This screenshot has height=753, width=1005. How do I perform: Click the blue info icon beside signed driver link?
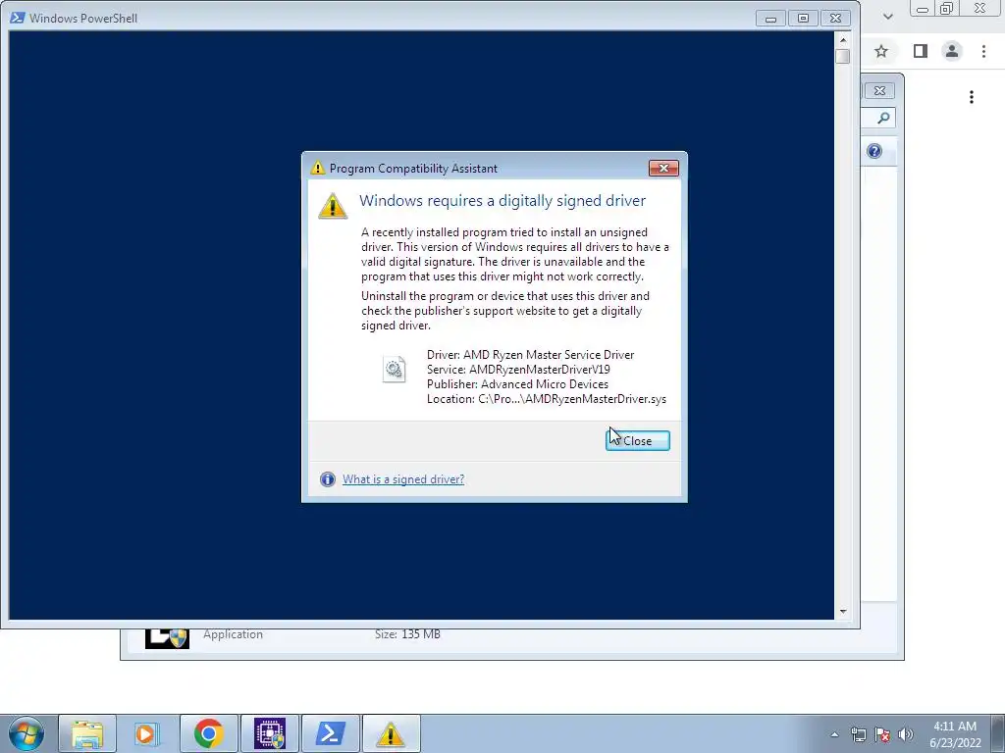(x=328, y=478)
